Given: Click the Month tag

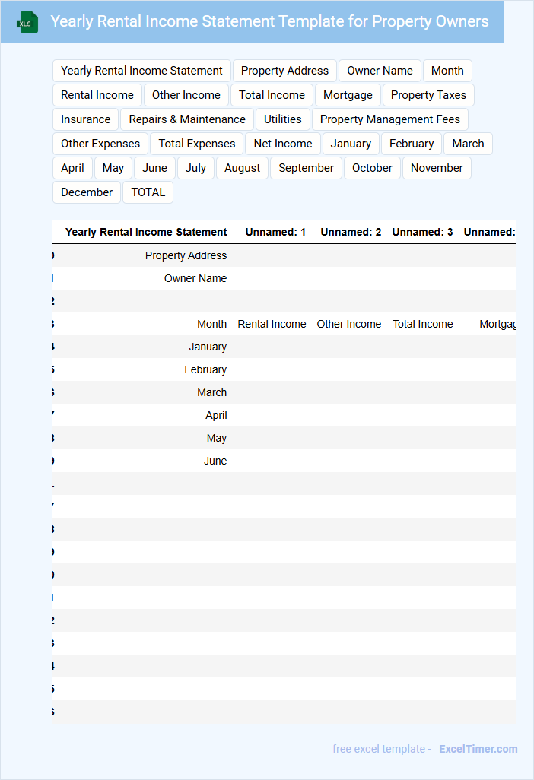Looking at the screenshot, I should [x=447, y=71].
